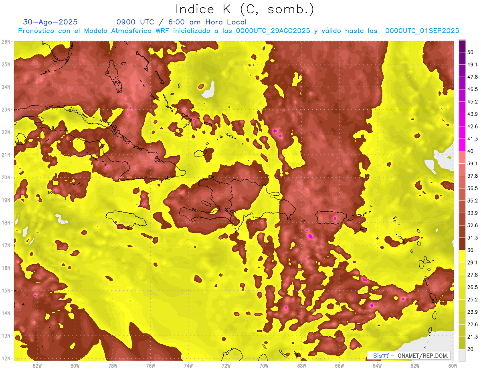The height and width of the screenshot is (371, 481).
Task: Click the longitude label 82W
Action: click(37, 365)
